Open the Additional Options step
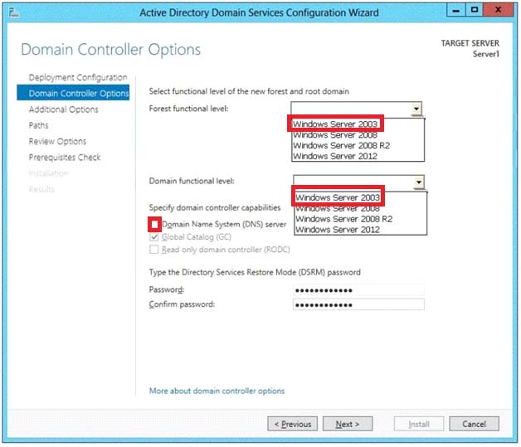Image resolution: width=521 pixels, height=447 pixels. [x=63, y=109]
